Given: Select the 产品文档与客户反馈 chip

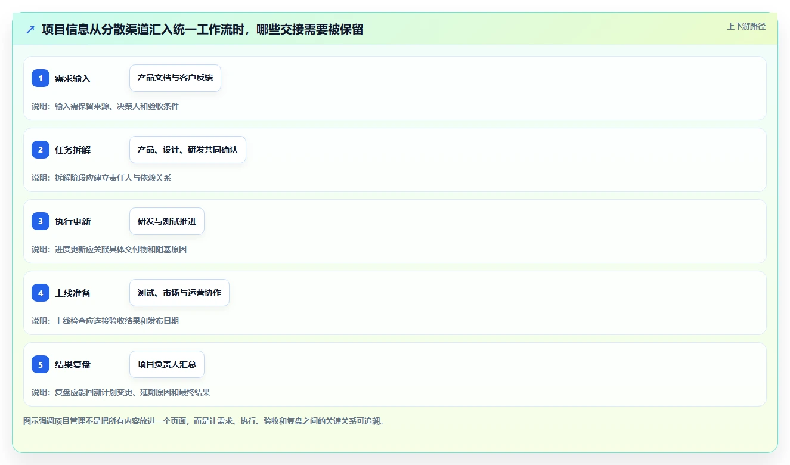Looking at the screenshot, I should (x=175, y=78).
